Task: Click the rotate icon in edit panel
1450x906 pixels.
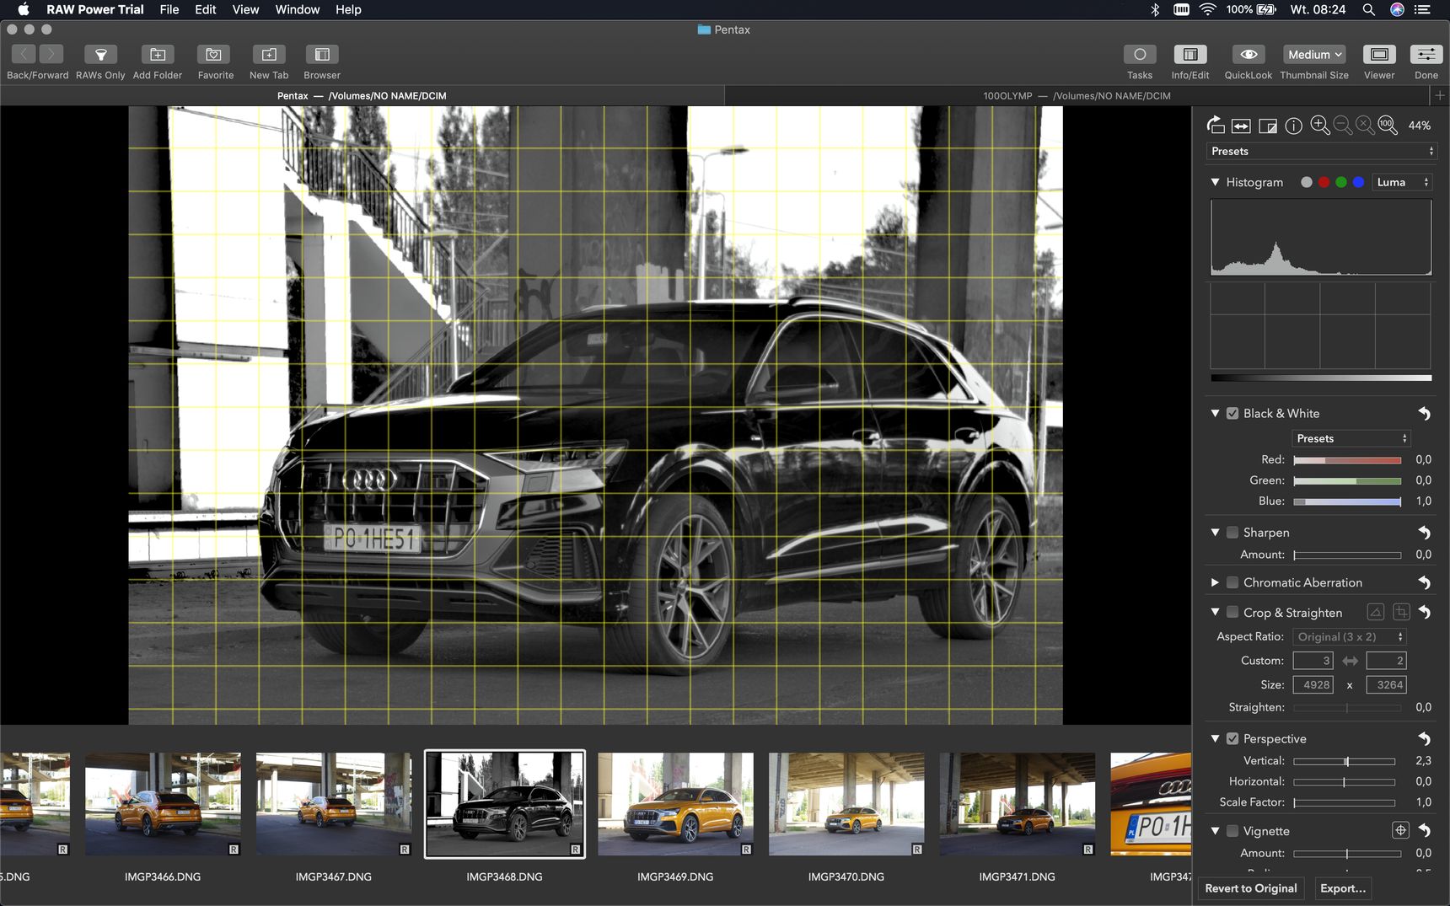Action: point(1216,126)
